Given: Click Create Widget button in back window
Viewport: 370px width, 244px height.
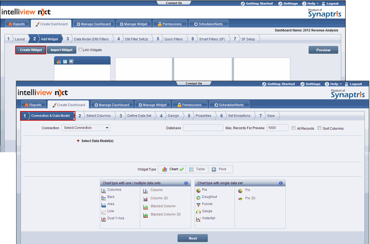Looking at the screenshot, I should (x=31, y=50).
